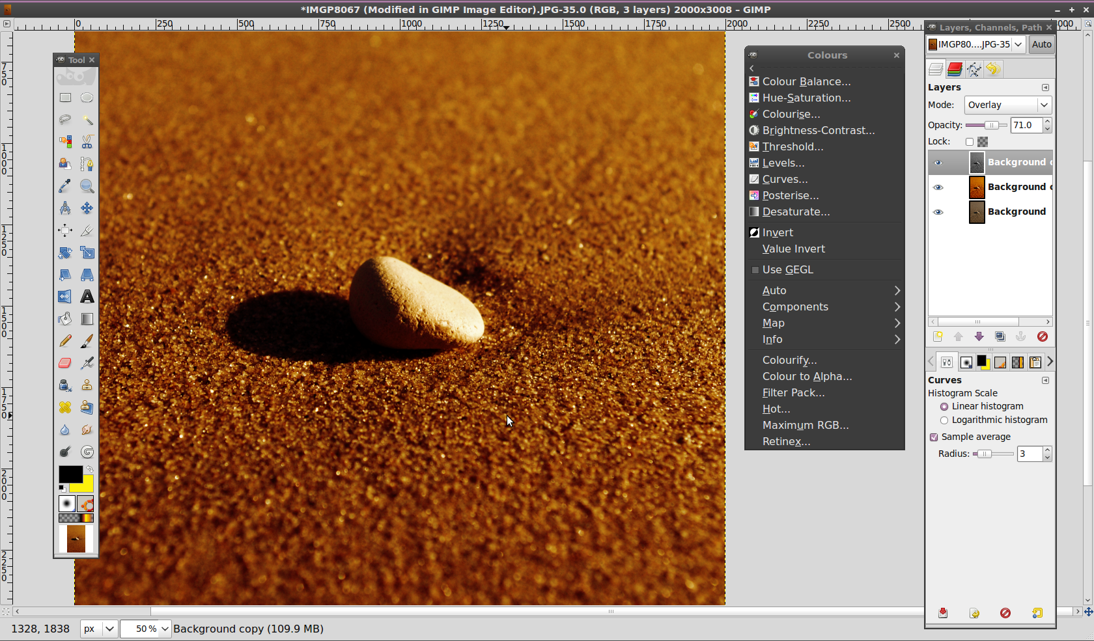Click the Delete layer icon

(x=1042, y=336)
